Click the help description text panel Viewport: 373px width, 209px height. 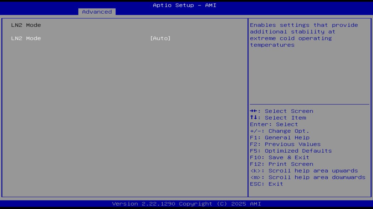tap(304, 35)
